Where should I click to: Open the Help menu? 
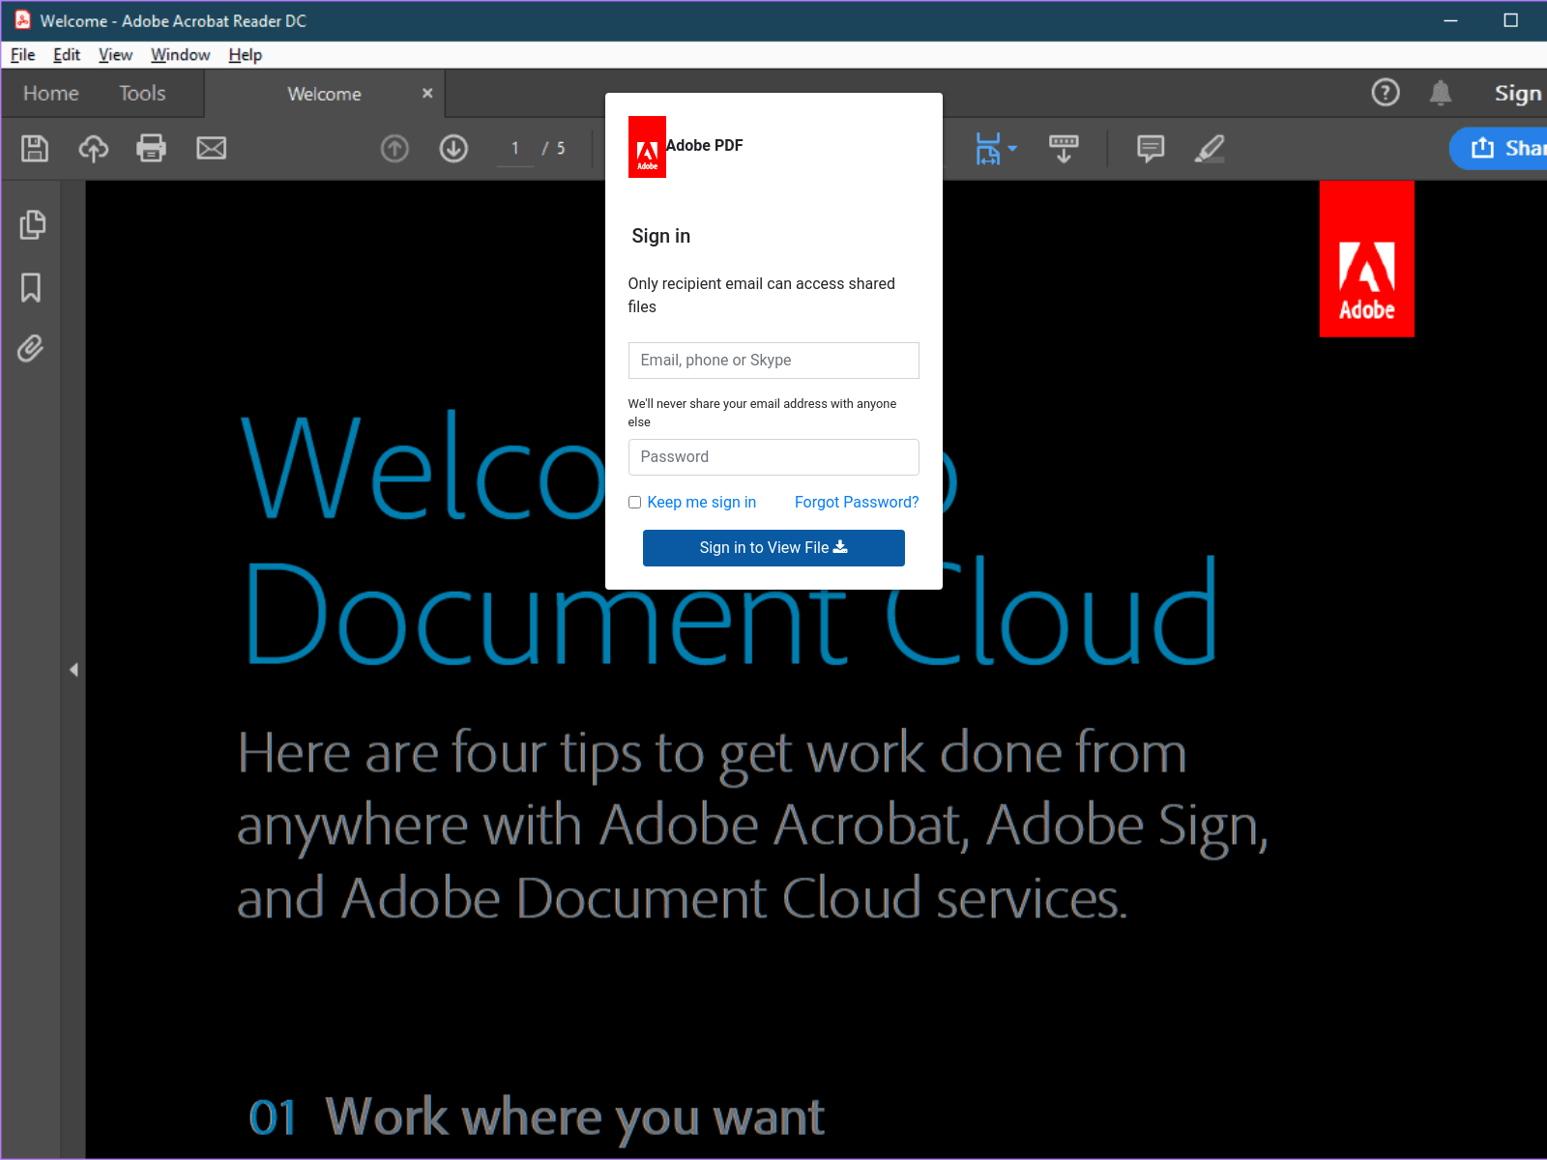245,55
